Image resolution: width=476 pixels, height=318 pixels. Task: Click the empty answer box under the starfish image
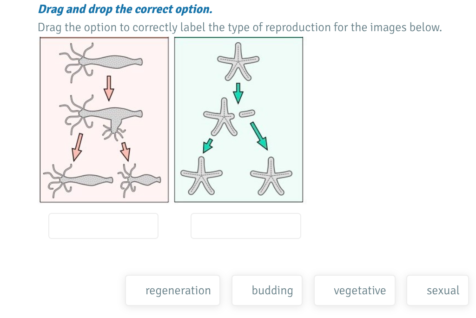pyautogui.click(x=245, y=225)
